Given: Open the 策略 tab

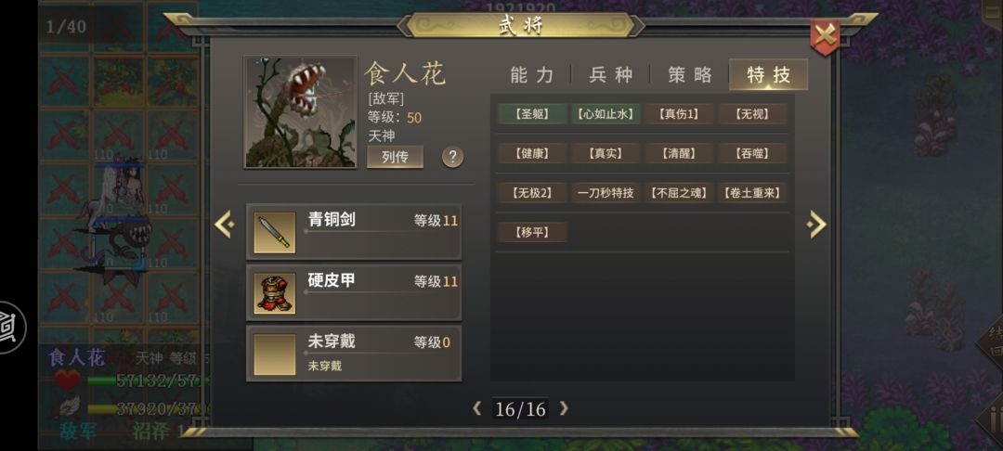Looking at the screenshot, I should [x=689, y=75].
